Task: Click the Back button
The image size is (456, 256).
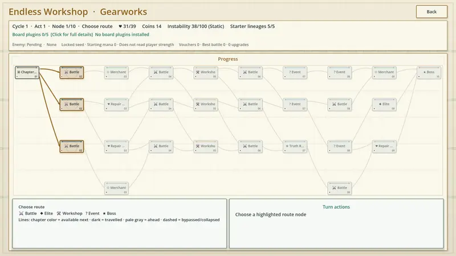Action: click(431, 11)
